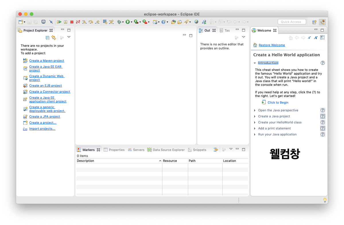
Task: Click the Resume debug button
Action: (59, 22)
